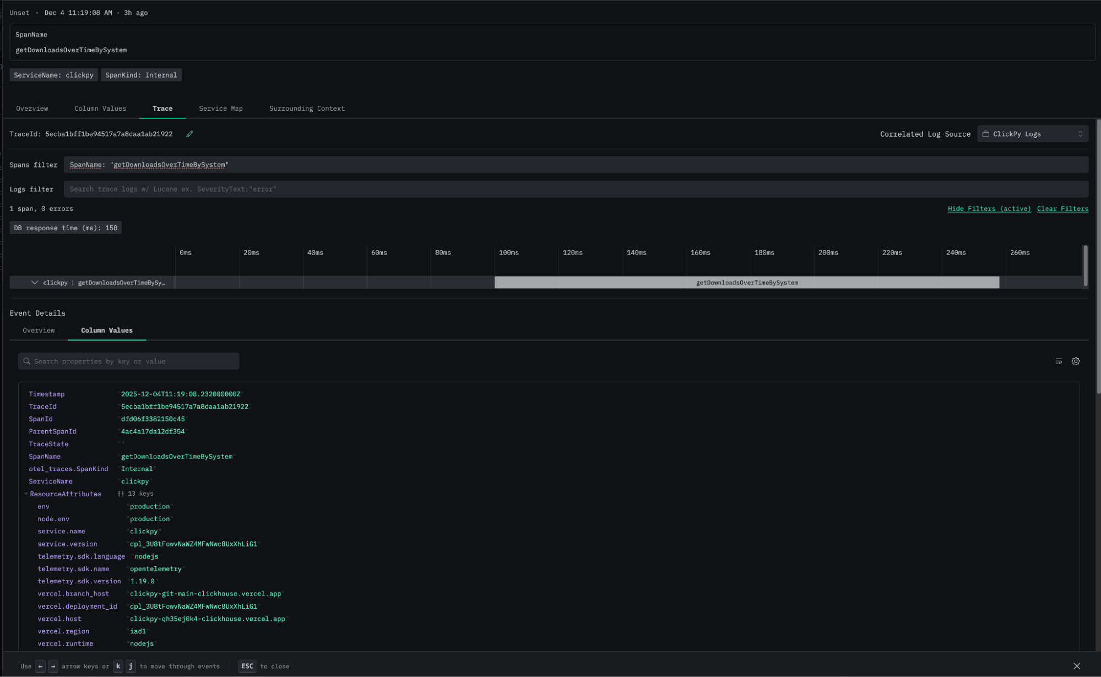Click the left arrow key icon

[40, 666]
